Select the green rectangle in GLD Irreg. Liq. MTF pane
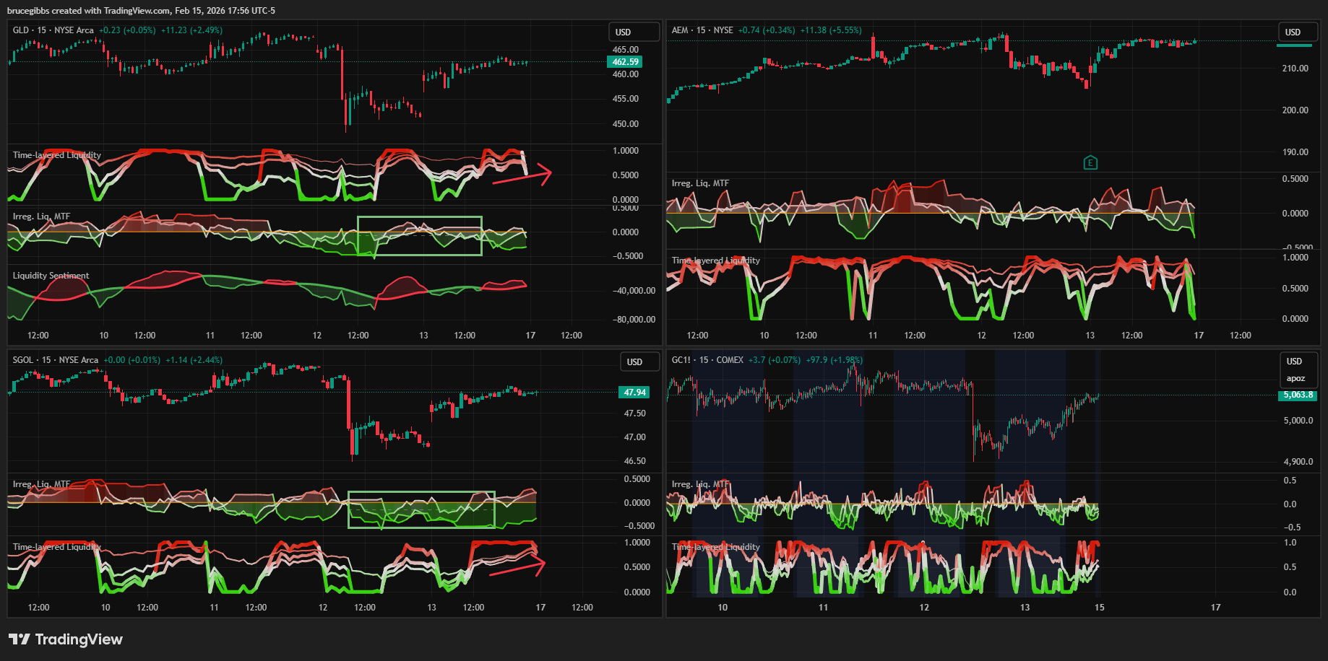This screenshot has height=661, width=1328. [x=420, y=217]
